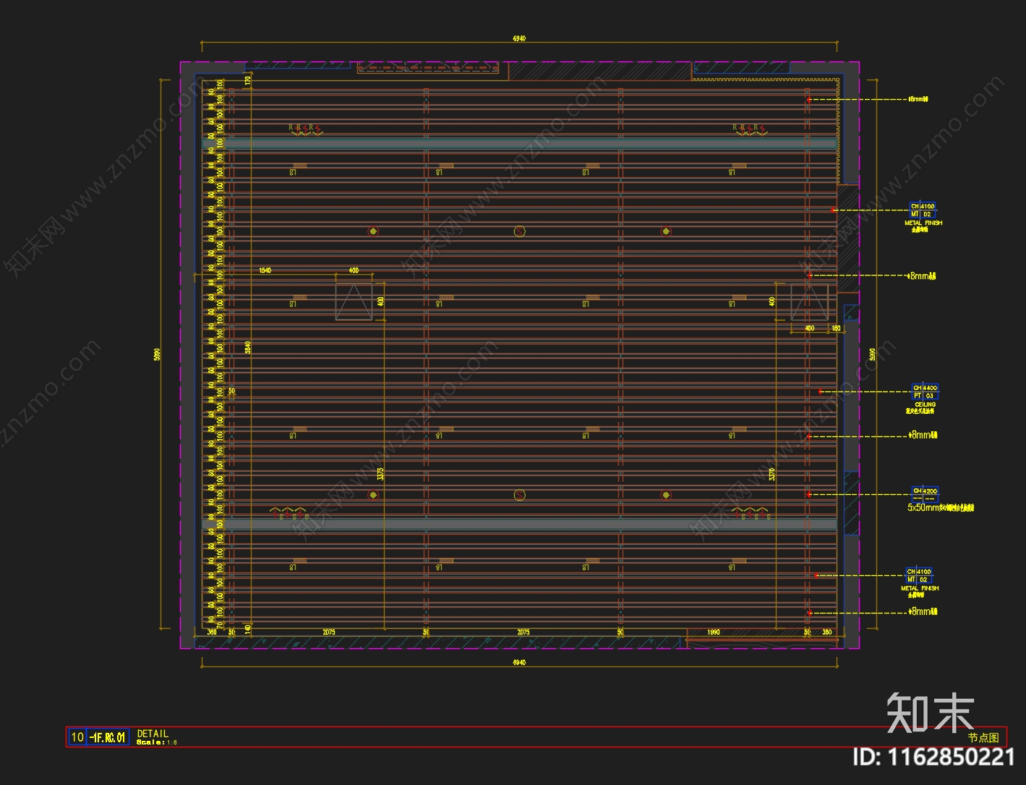The height and width of the screenshot is (785, 1026).
Task: Click the CEILING material label
Action: pyautogui.click(x=925, y=404)
